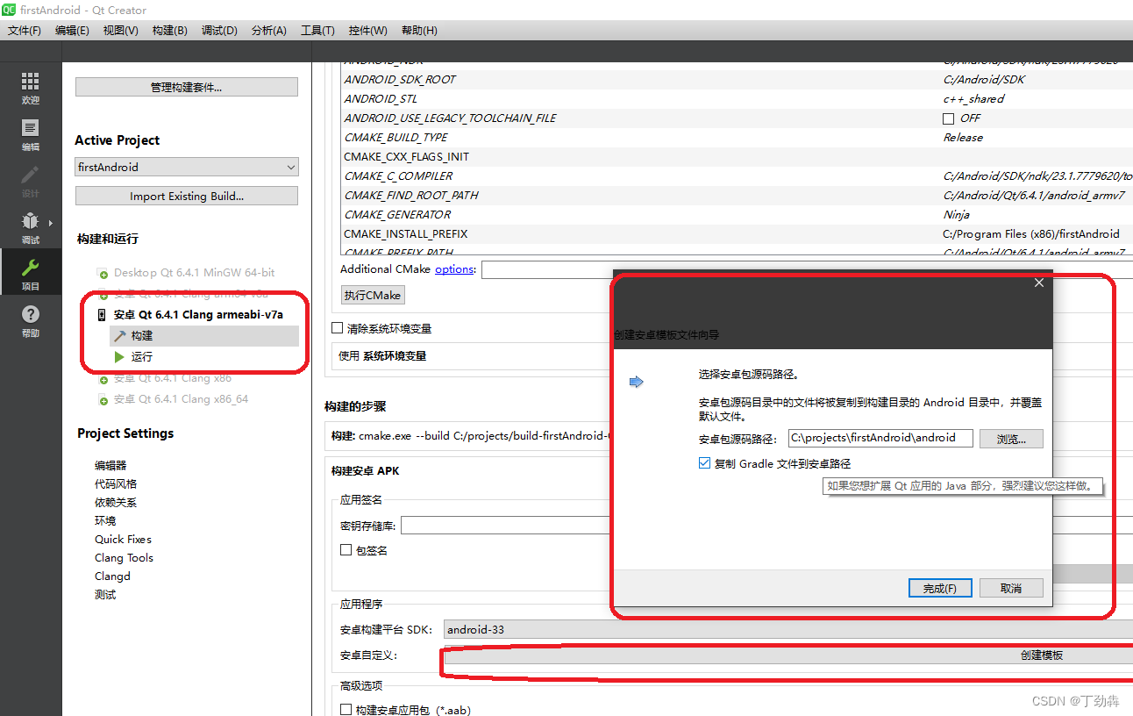Open 环境 project settings
Viewport: 1133px width, 716px height.
point(105,520)
